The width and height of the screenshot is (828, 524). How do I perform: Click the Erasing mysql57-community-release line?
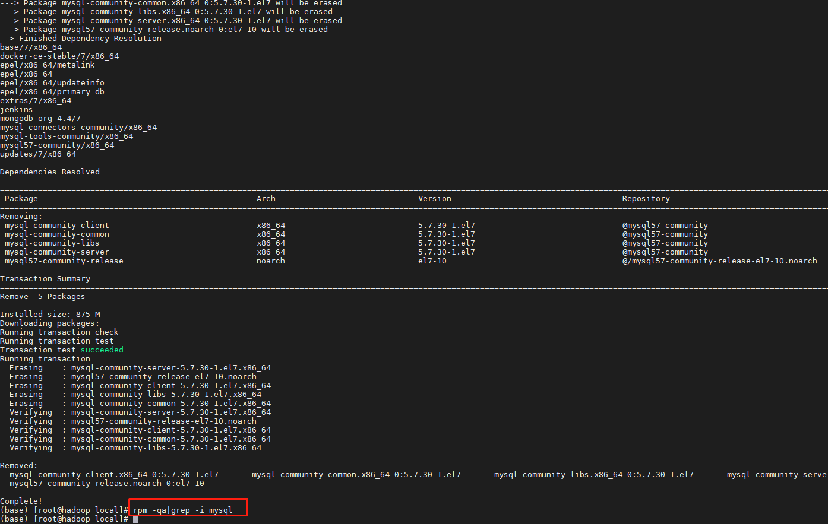pos(133,376)
